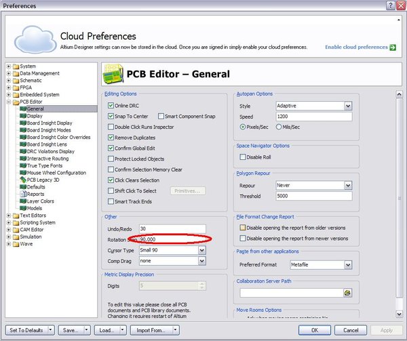Toggle Remove Duplicates checkbox

pyautogui.click(x=111, y=138)
